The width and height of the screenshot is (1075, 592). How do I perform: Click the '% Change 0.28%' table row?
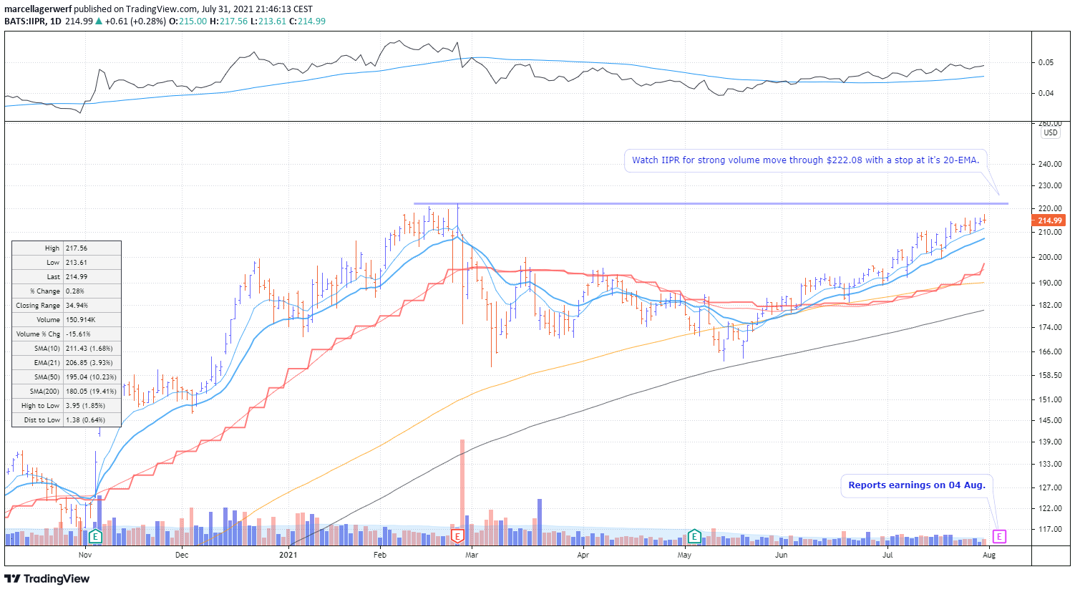[x=67, y=291]
